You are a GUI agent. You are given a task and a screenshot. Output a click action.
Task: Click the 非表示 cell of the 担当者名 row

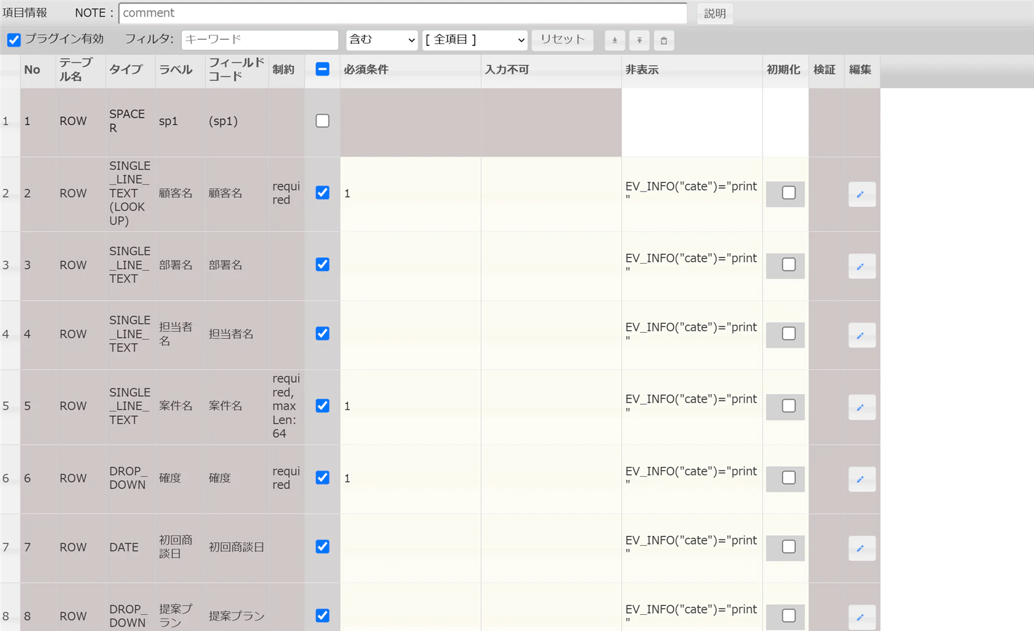[692, 335]
